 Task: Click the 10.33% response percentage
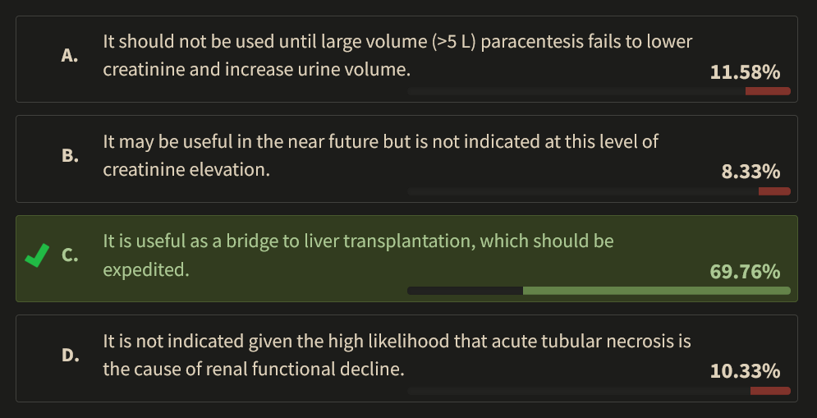click(745, 371)
